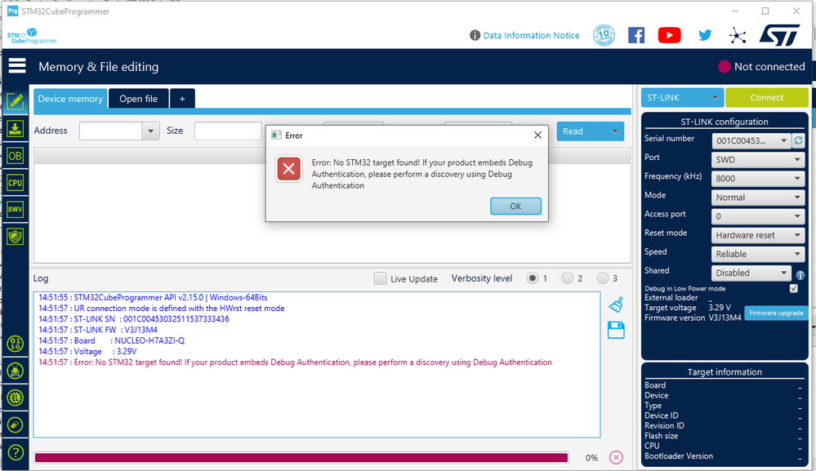Open the ST community network icon
Screen dimensions: 816x471
738,35
